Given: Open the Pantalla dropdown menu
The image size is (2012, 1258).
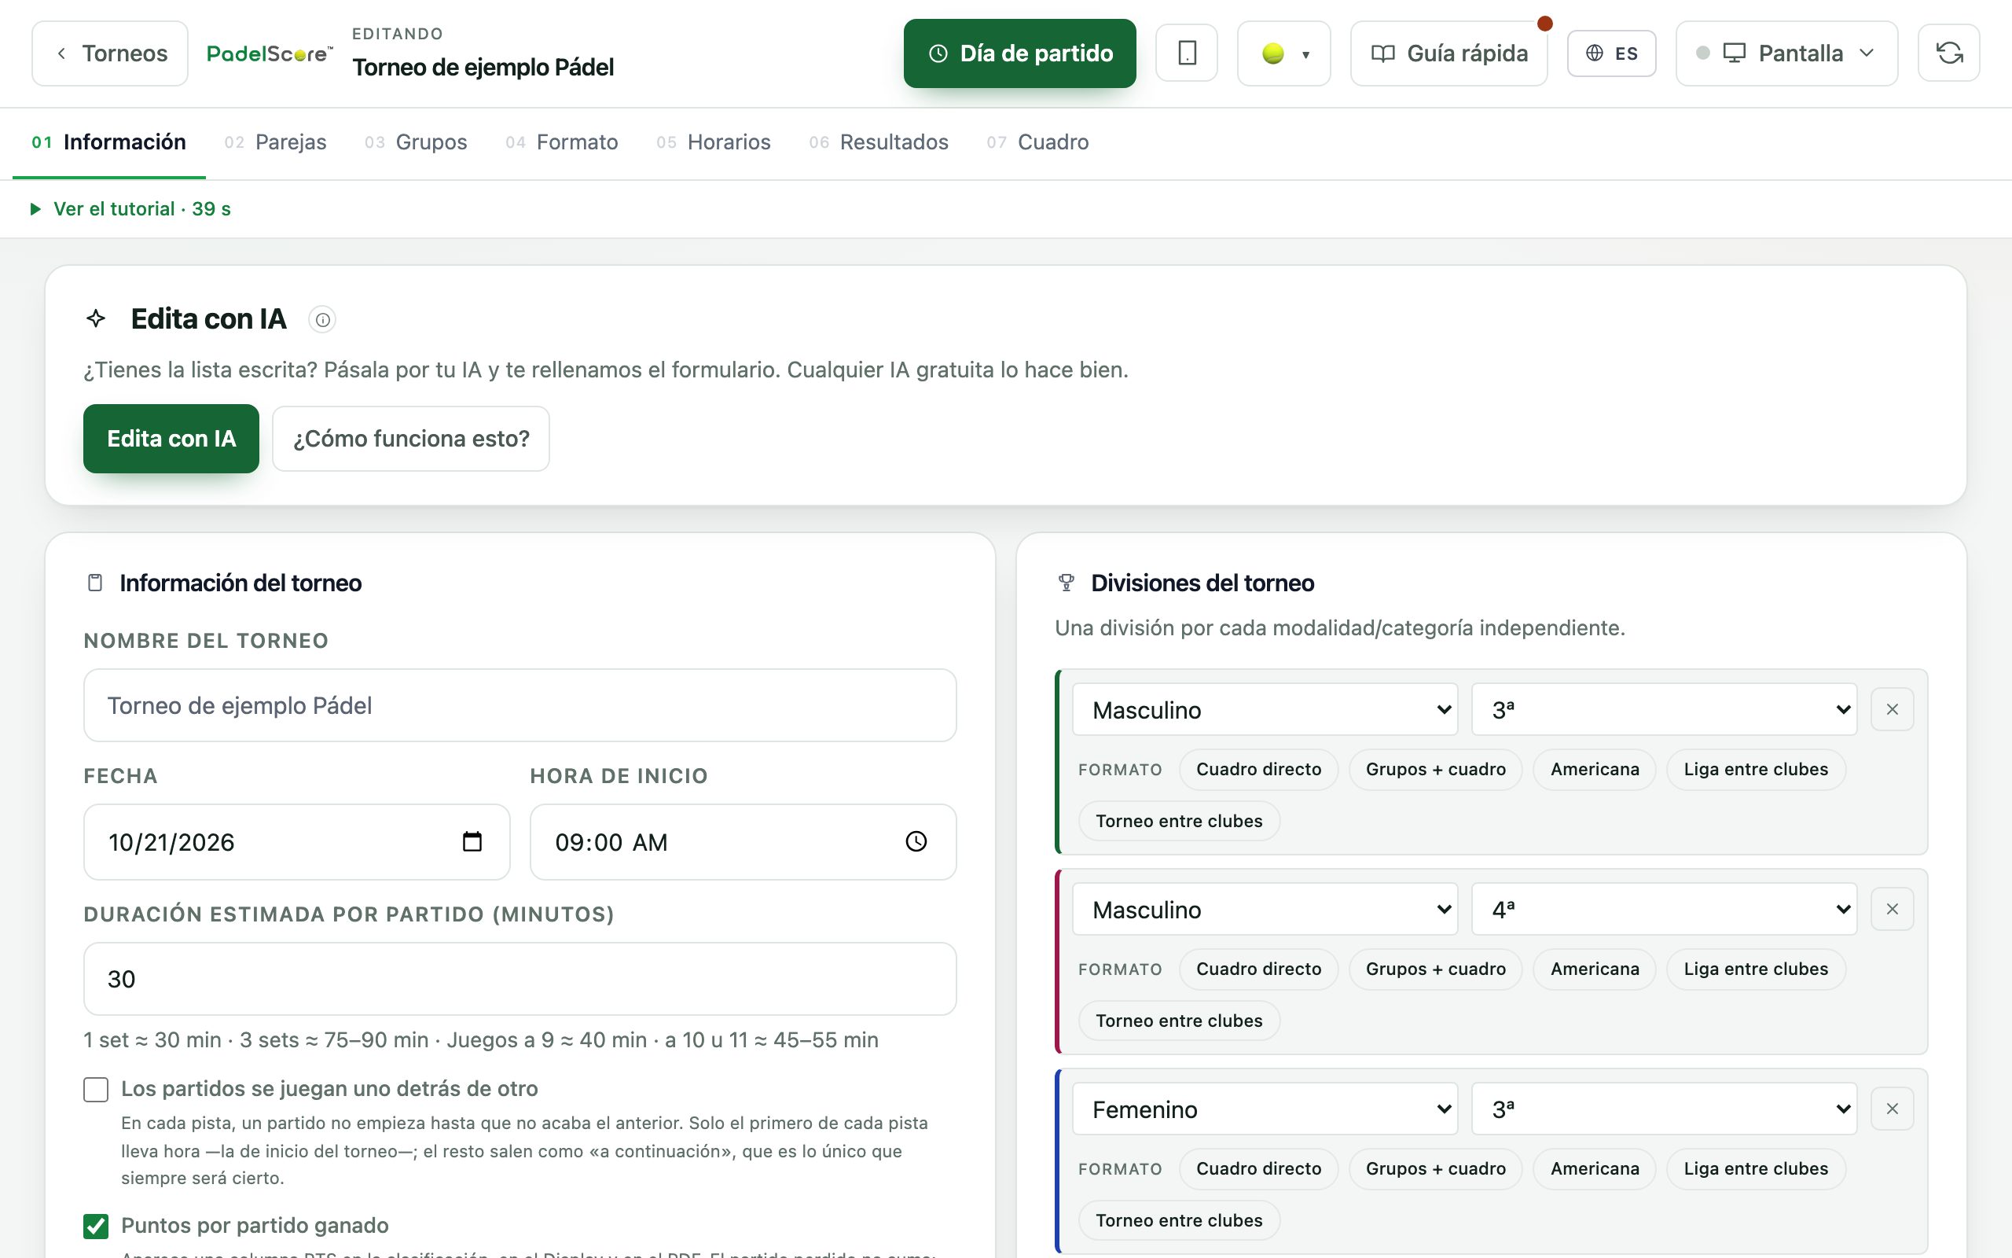Looking at the screenshot, I should (x=1786, y=53).
